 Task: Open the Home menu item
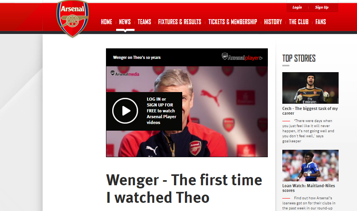(x=106, y=22)
